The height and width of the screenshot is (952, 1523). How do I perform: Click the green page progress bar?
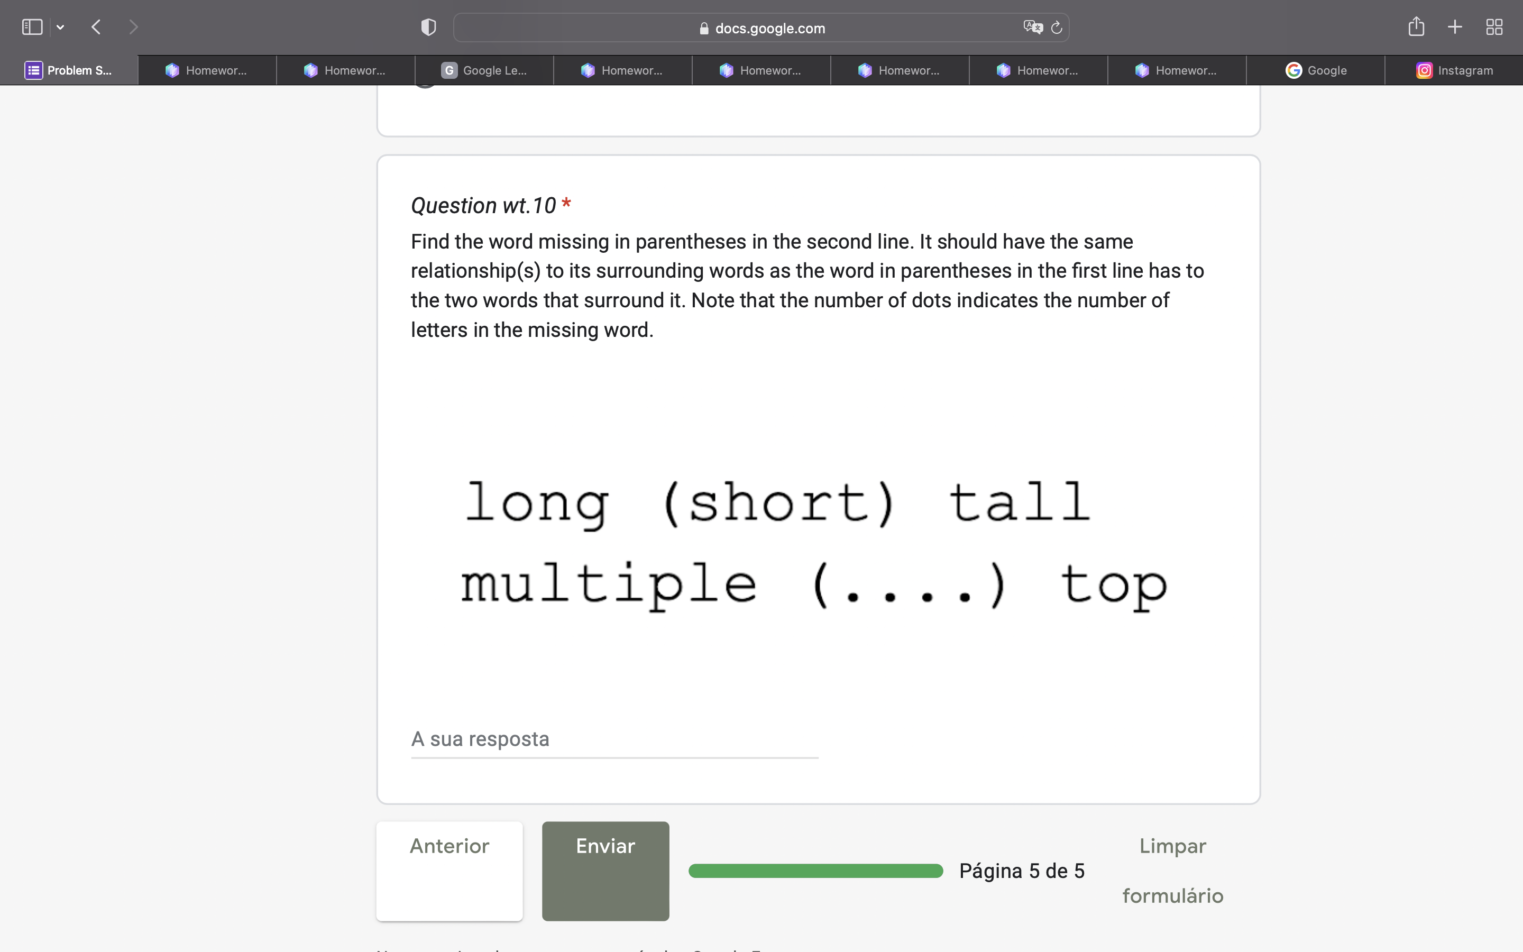[815, 871]
